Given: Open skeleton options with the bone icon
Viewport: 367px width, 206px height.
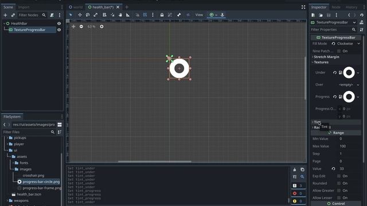Looking at the screenshot, I should click(x=179, y=15).
